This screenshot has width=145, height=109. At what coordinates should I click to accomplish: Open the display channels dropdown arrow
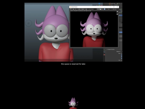[106, 9]
